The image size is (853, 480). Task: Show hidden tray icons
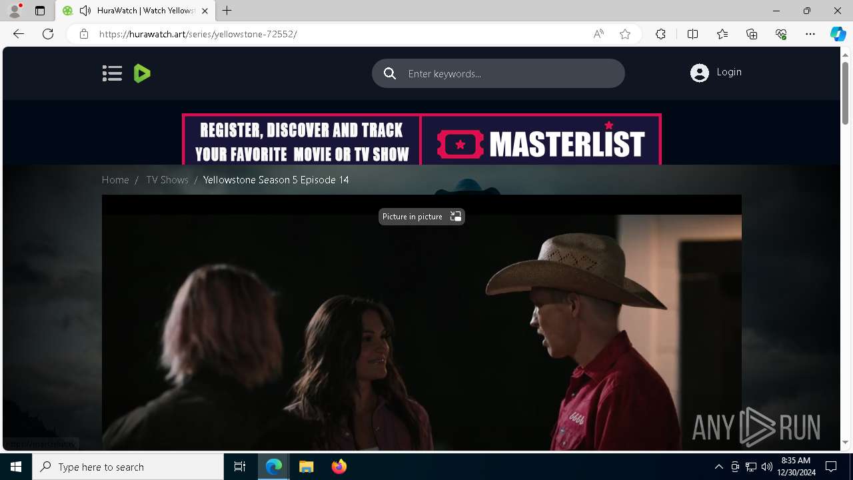point(718,467)
